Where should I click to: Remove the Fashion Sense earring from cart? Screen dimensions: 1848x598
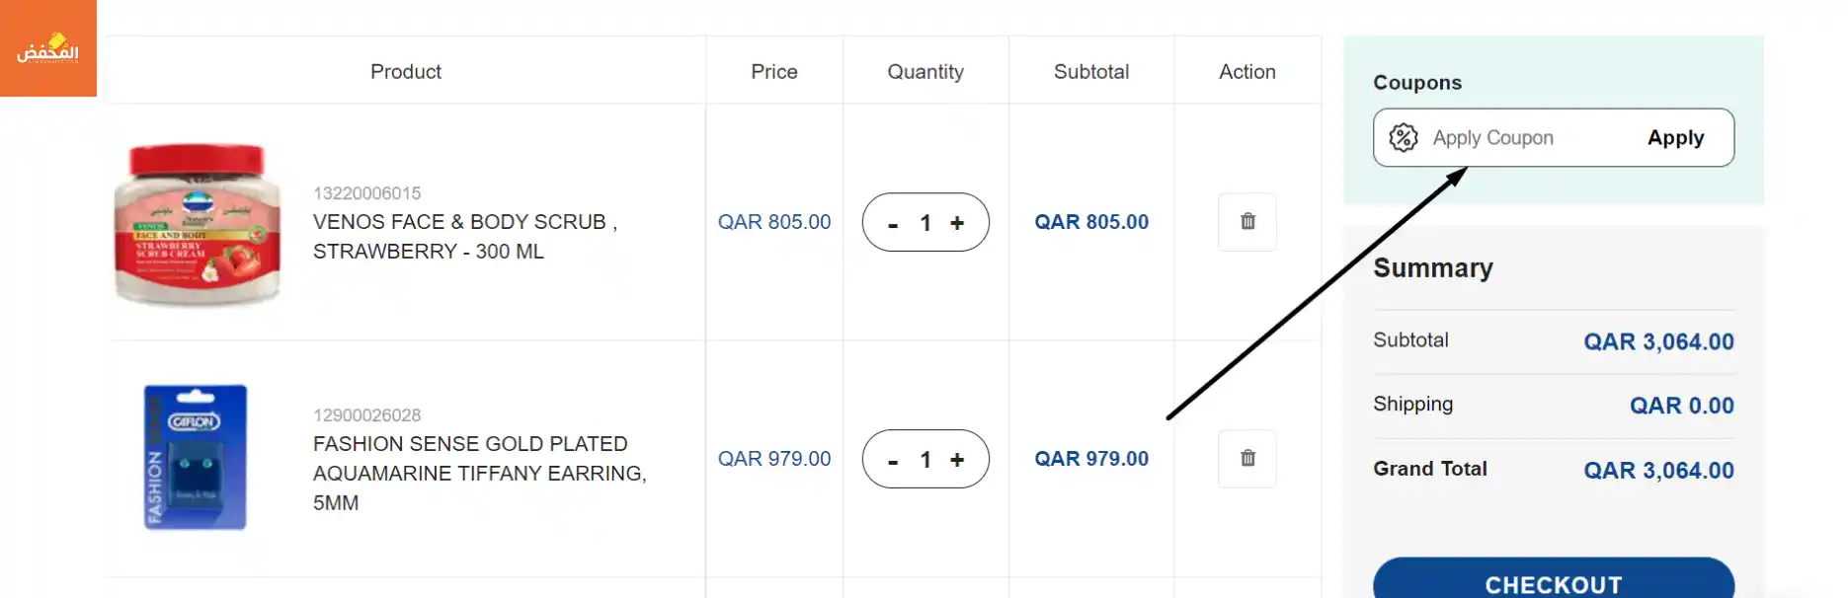[1247, 459]
